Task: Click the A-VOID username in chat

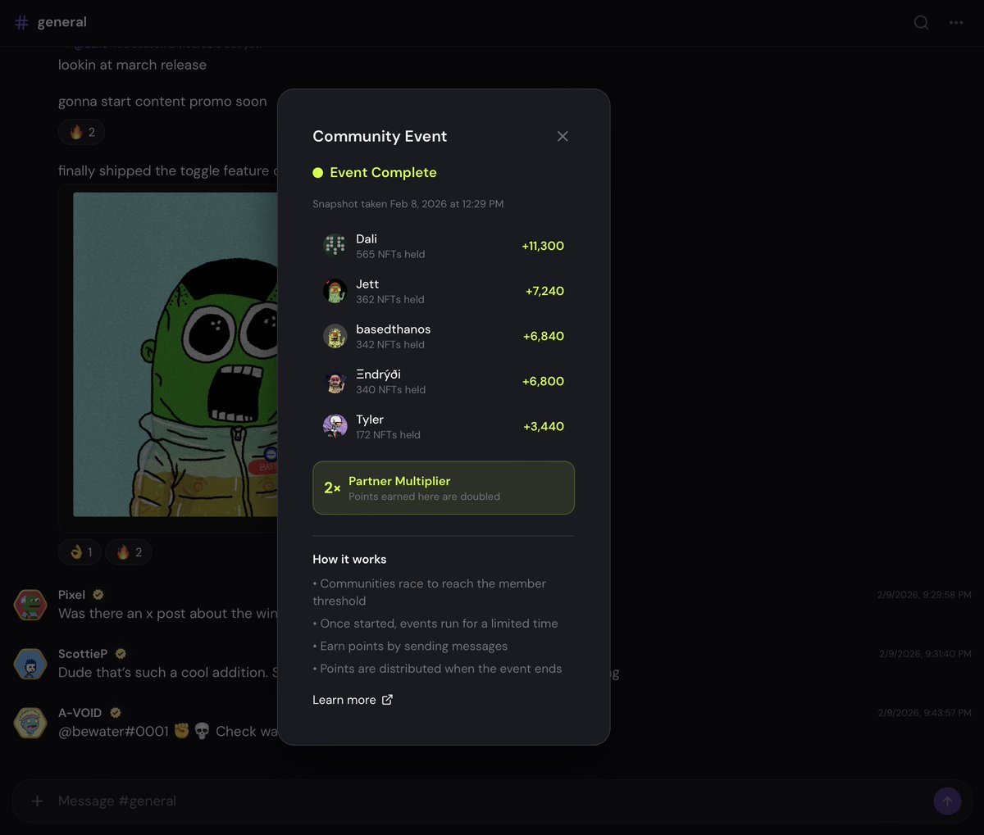Action: click(80, 713)
